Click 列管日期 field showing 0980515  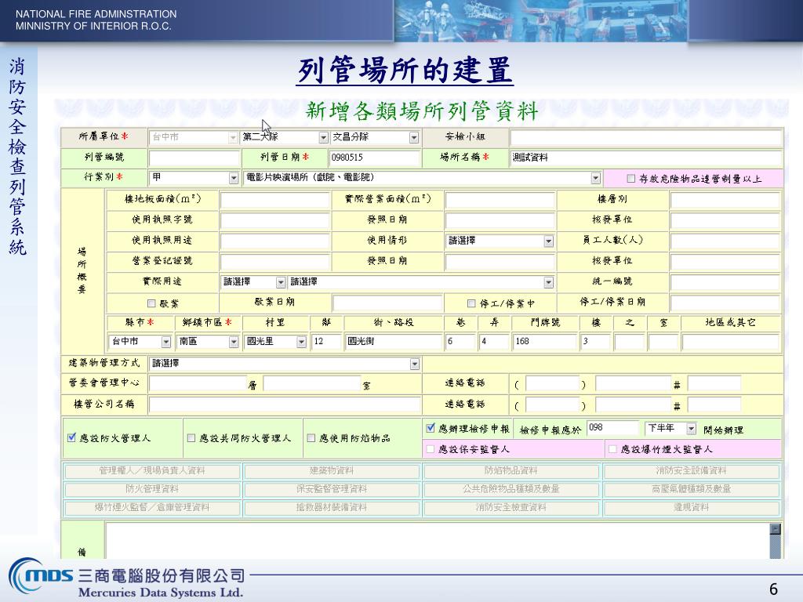[374, 158]
